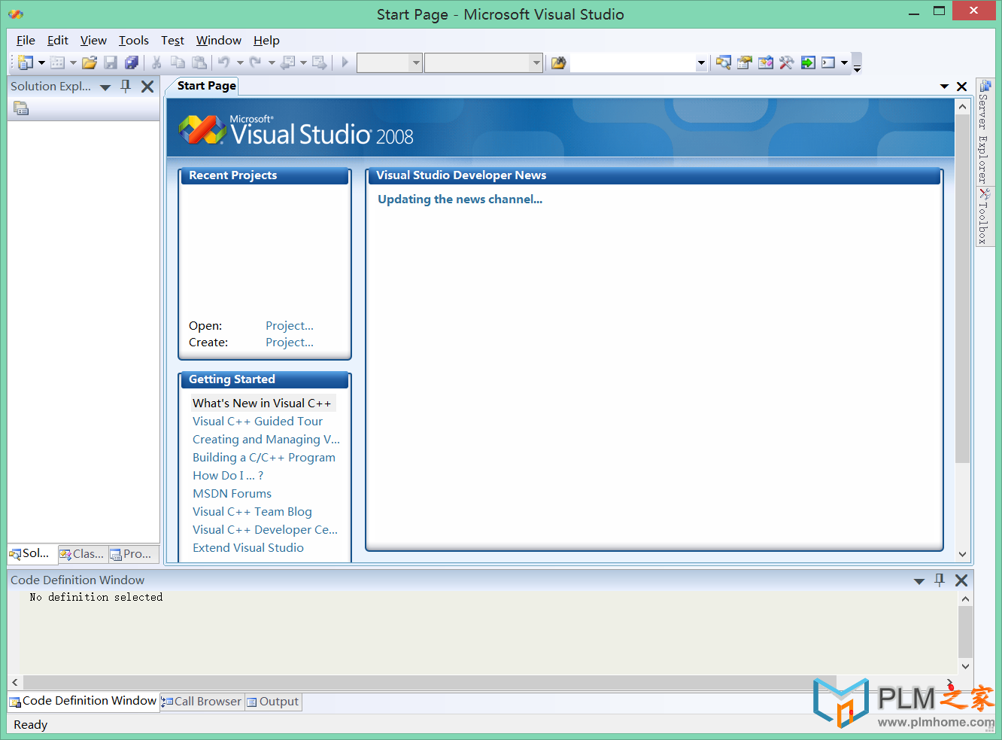
Task: Open the Start Page active files dropdown
Action: (944, 87)
